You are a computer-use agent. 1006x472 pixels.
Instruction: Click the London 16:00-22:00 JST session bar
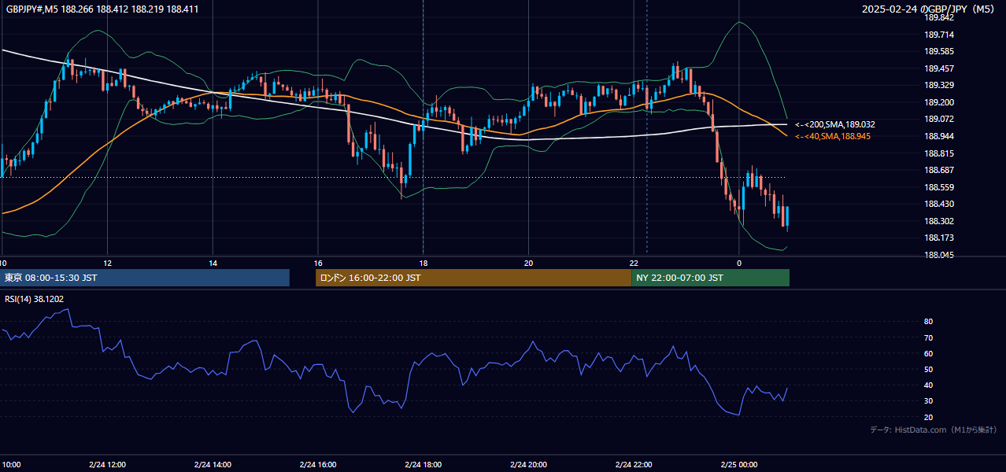click(474, 278)
